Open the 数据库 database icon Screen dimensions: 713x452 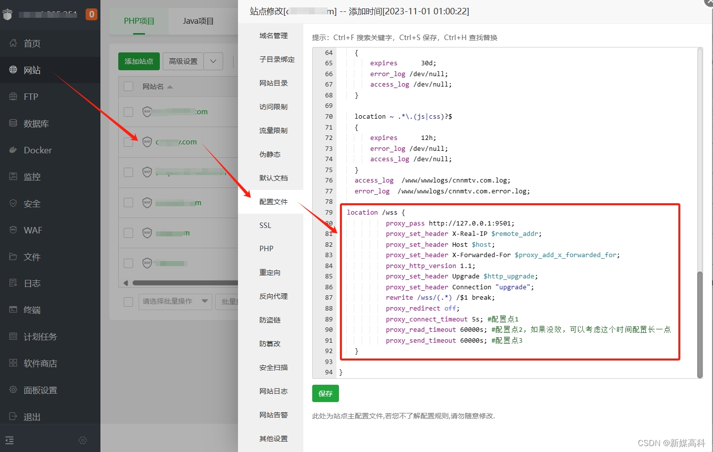[x=13, y=123]
